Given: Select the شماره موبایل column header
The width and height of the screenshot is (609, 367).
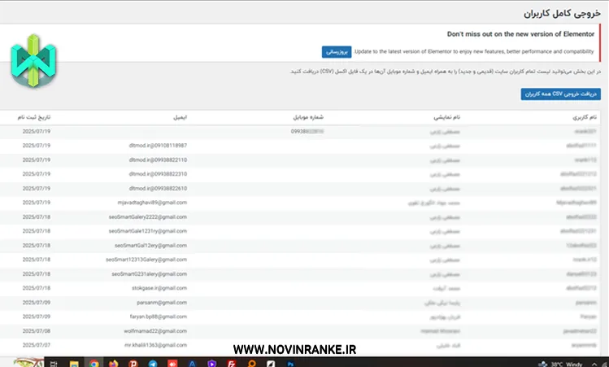Looking at the screenshot, I should click(308, 117).
